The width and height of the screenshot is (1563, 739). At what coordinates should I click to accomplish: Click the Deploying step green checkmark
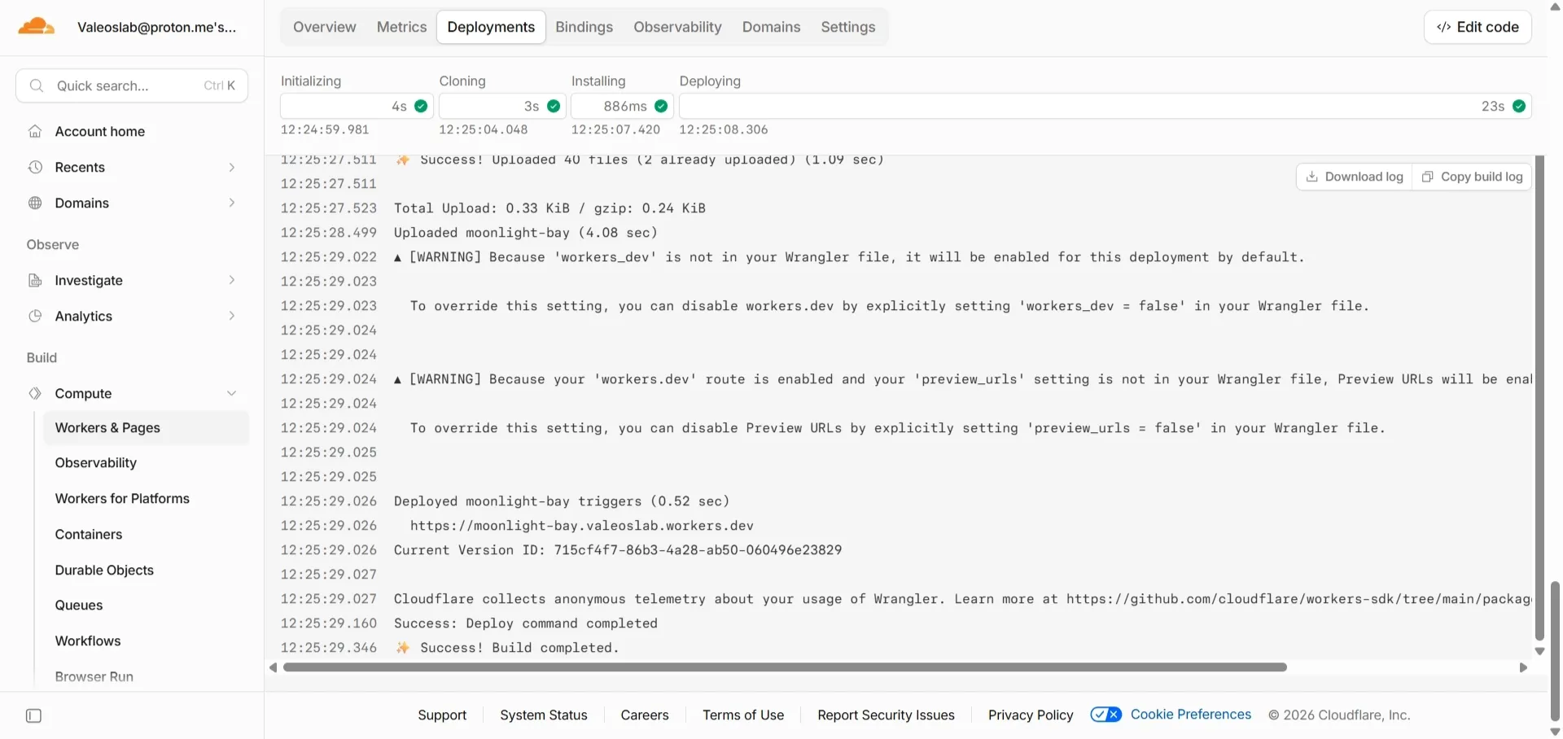coord(1519,106)
